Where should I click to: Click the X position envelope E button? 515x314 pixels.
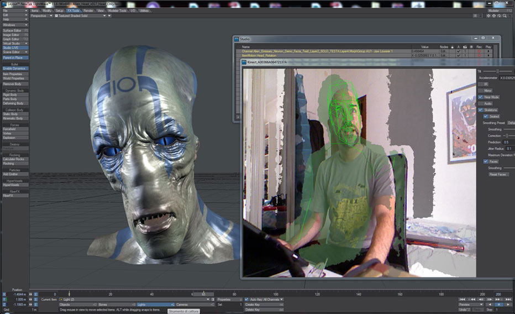(36, 294)
